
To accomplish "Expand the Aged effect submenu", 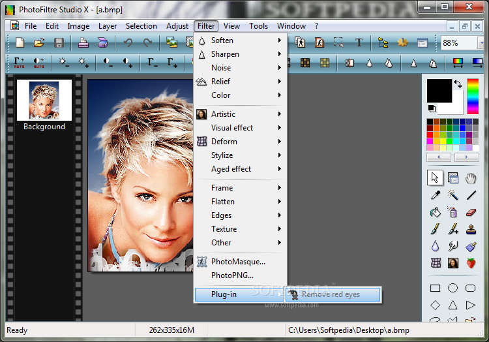I will (x=240, y=169).
